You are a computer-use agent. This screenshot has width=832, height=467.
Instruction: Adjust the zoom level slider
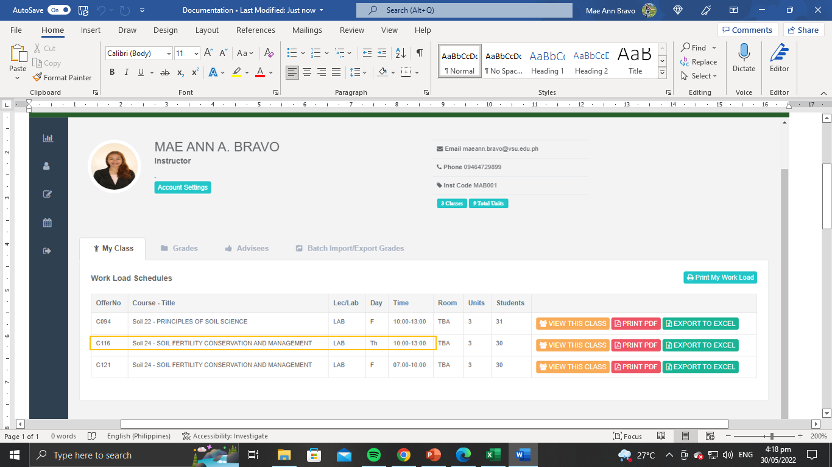coord(772,436)
